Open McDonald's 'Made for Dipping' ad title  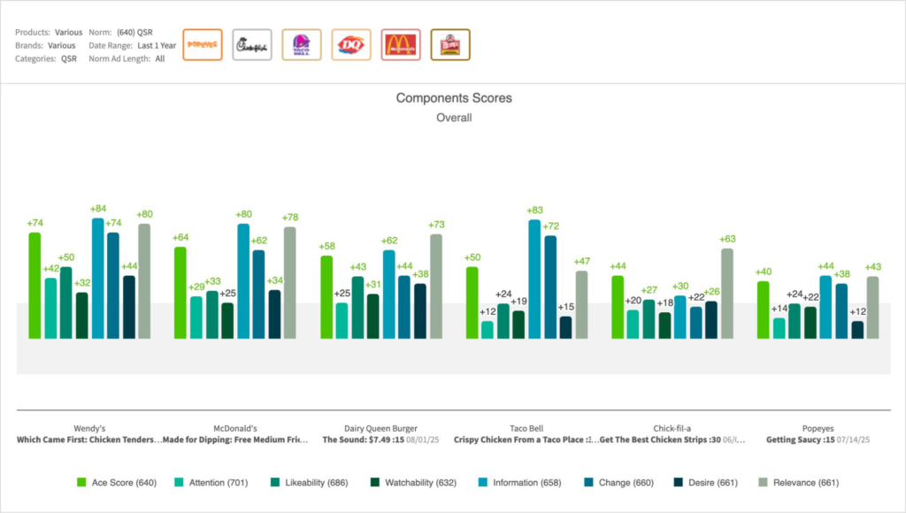pyautogui.click(x=235, y=440)
